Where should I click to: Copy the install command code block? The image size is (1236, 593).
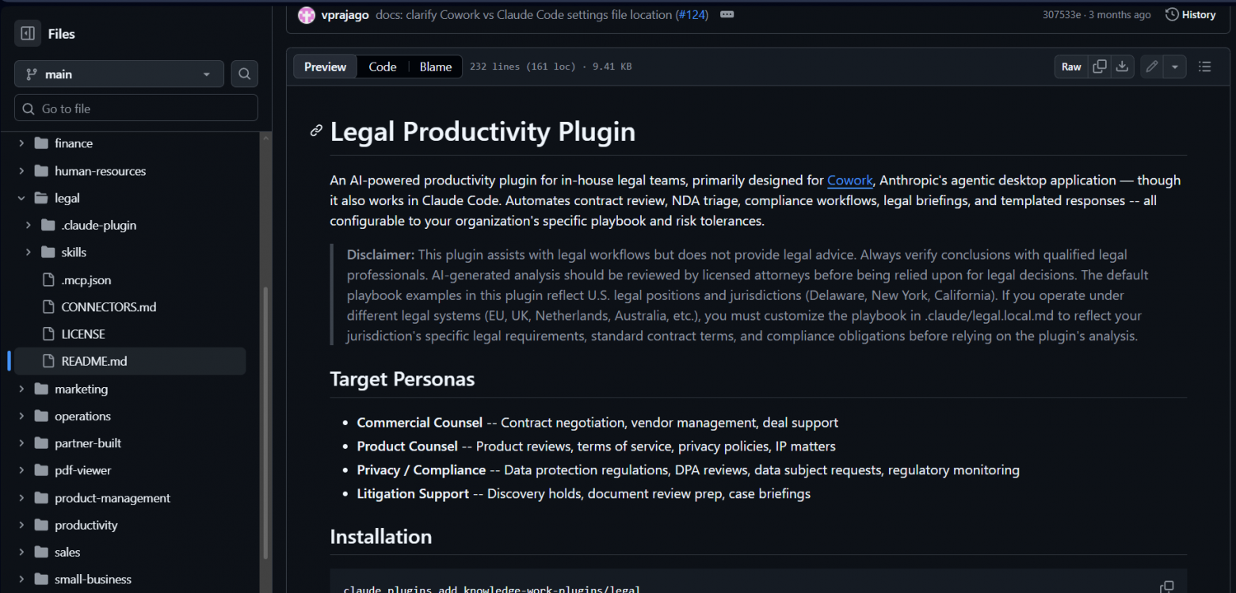point(1166,586)
